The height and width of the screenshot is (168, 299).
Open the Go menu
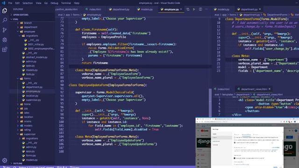pyautogui.click(x=46, y=3)
